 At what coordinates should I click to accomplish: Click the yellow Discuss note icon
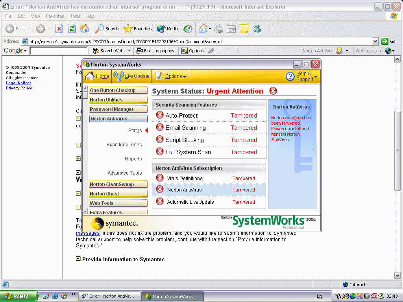tap(244, 29)
